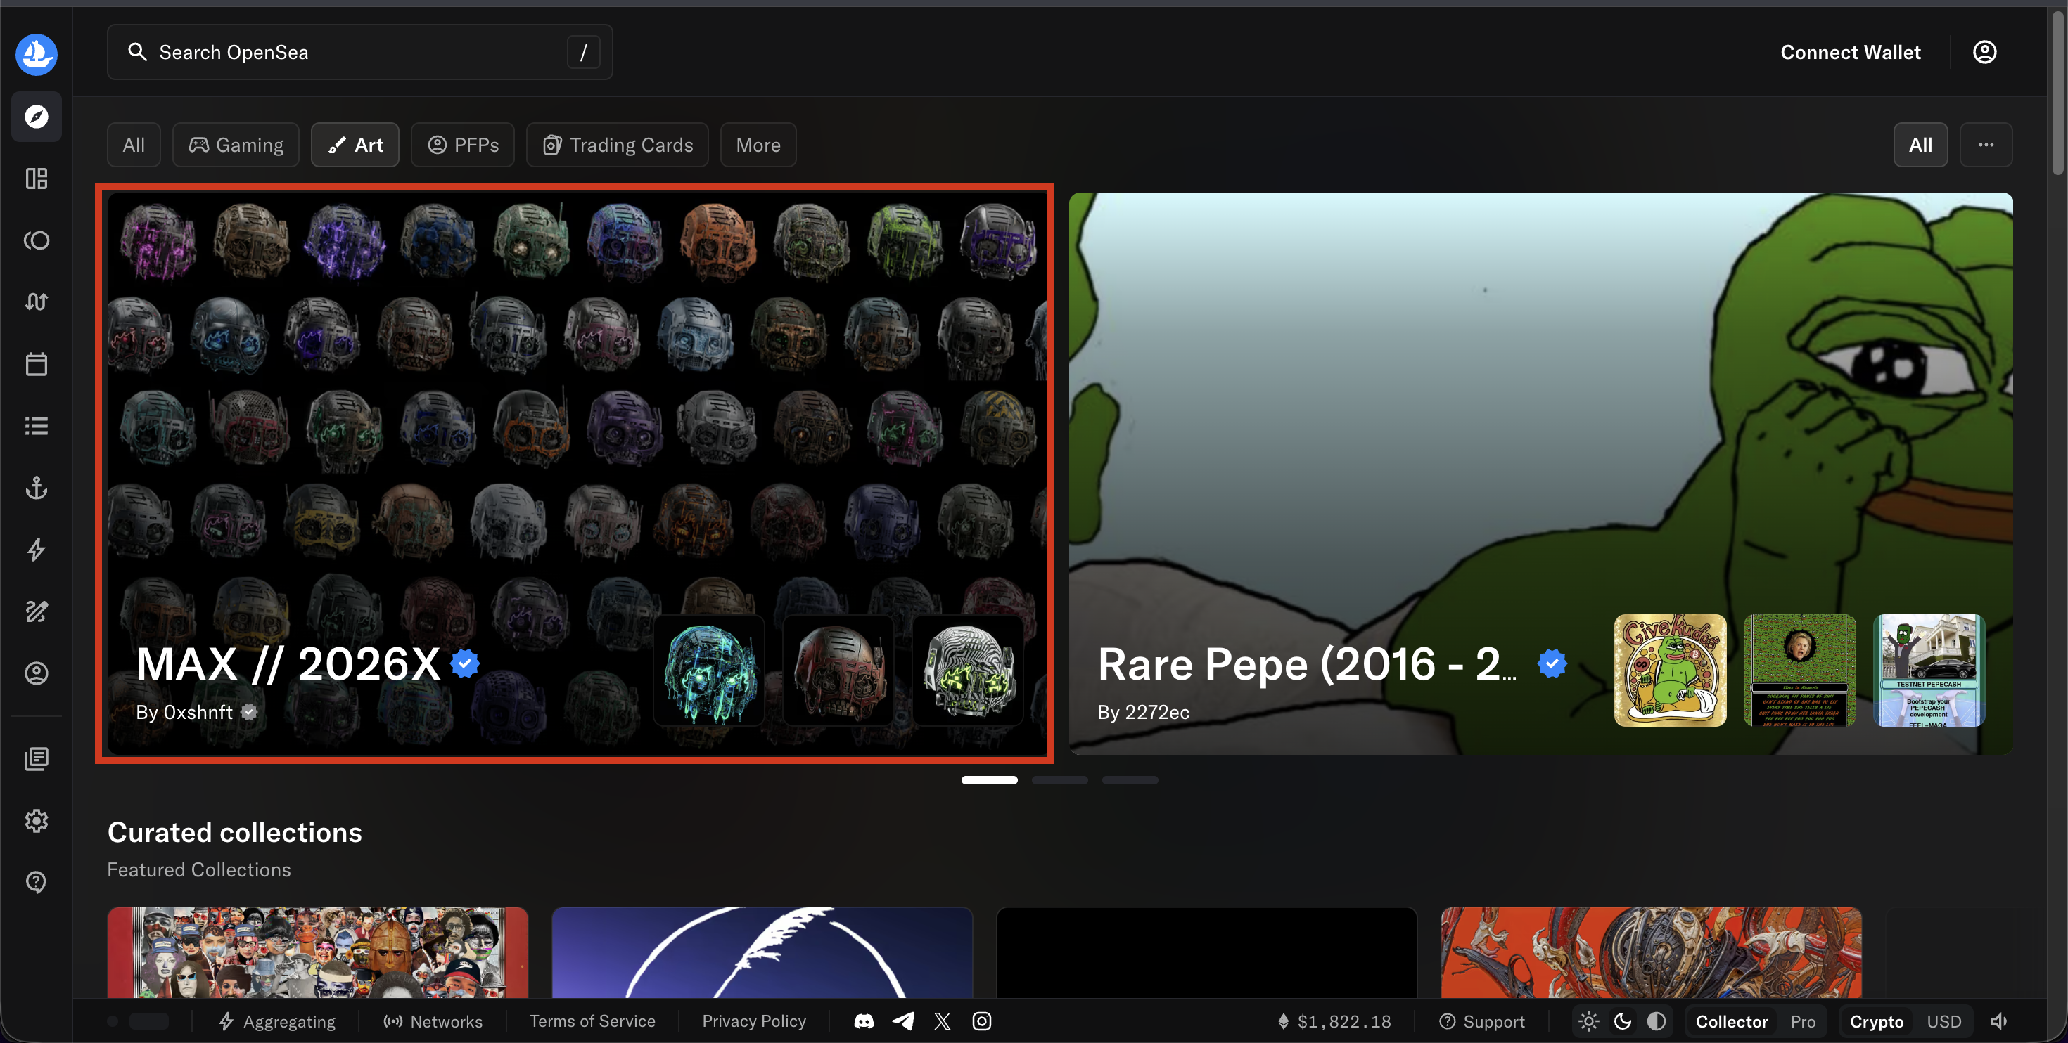The image size is (2068, 1043).
Task: Select Collector mode
Action: point(1732,1021)
